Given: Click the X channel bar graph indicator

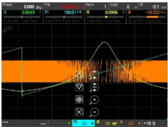Looking at the screenshot, I should pyautogui.click(x=22, y=17).
